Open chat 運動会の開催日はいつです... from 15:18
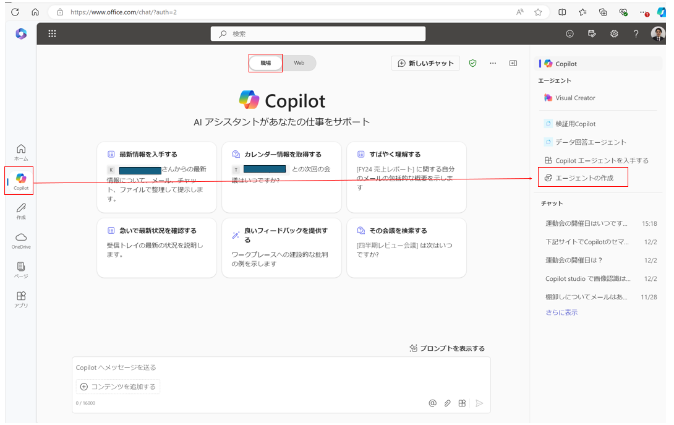 coord(601,223)
